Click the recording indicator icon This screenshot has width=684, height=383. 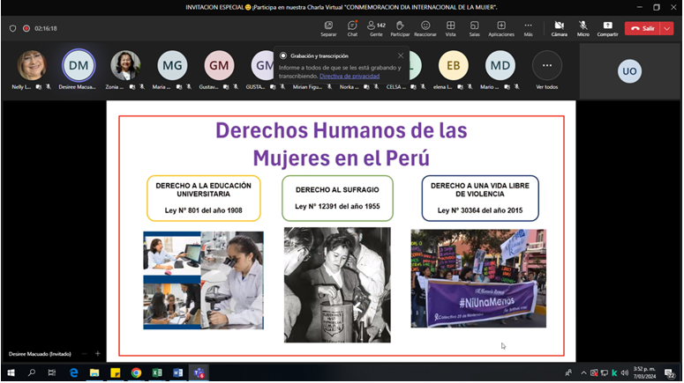click(26, 28)
